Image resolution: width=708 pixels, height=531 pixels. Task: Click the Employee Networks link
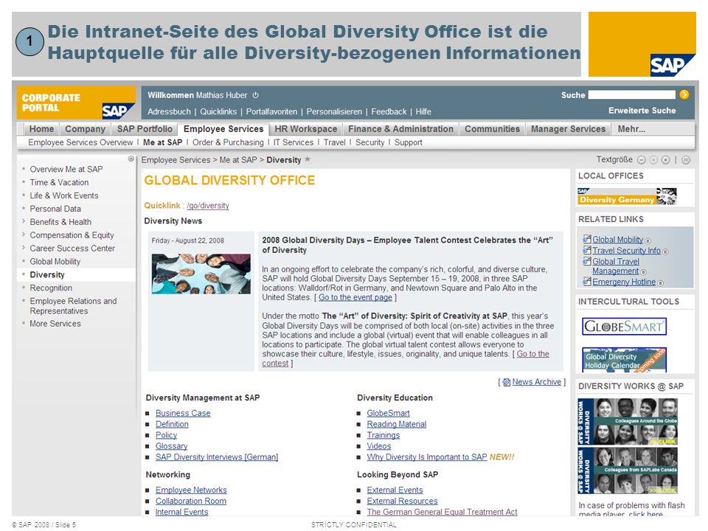(191, 490)
